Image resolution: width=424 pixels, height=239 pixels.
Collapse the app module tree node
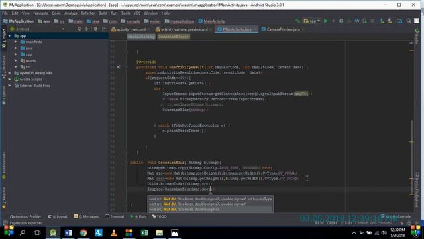10,36
